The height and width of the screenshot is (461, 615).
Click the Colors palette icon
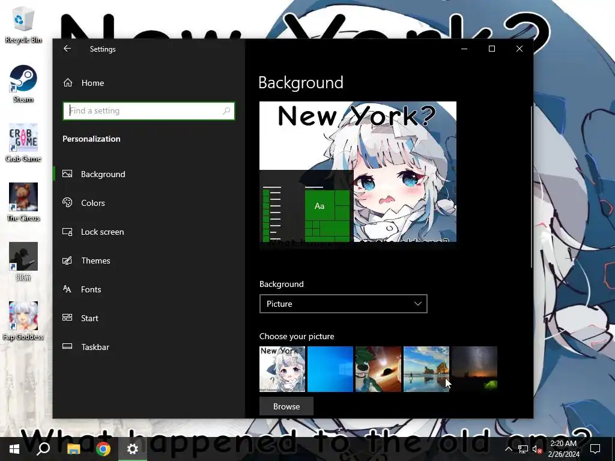tap(67, 202)
